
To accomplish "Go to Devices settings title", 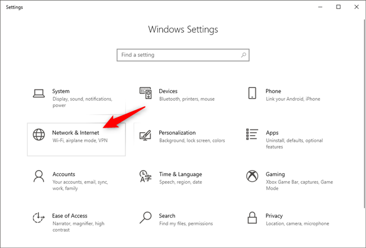I will tap(168, 91).
